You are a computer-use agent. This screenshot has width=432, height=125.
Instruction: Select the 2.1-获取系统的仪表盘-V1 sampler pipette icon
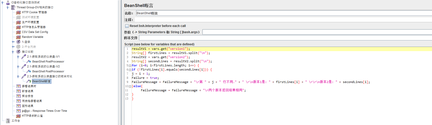23,57
